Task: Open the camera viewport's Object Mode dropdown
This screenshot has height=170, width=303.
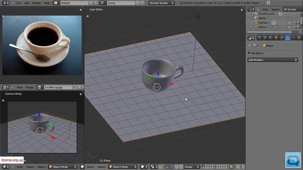Action: [62, 167]
